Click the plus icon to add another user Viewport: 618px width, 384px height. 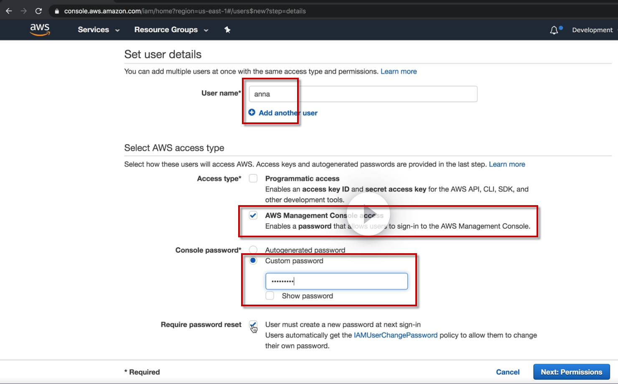(252, 112)
